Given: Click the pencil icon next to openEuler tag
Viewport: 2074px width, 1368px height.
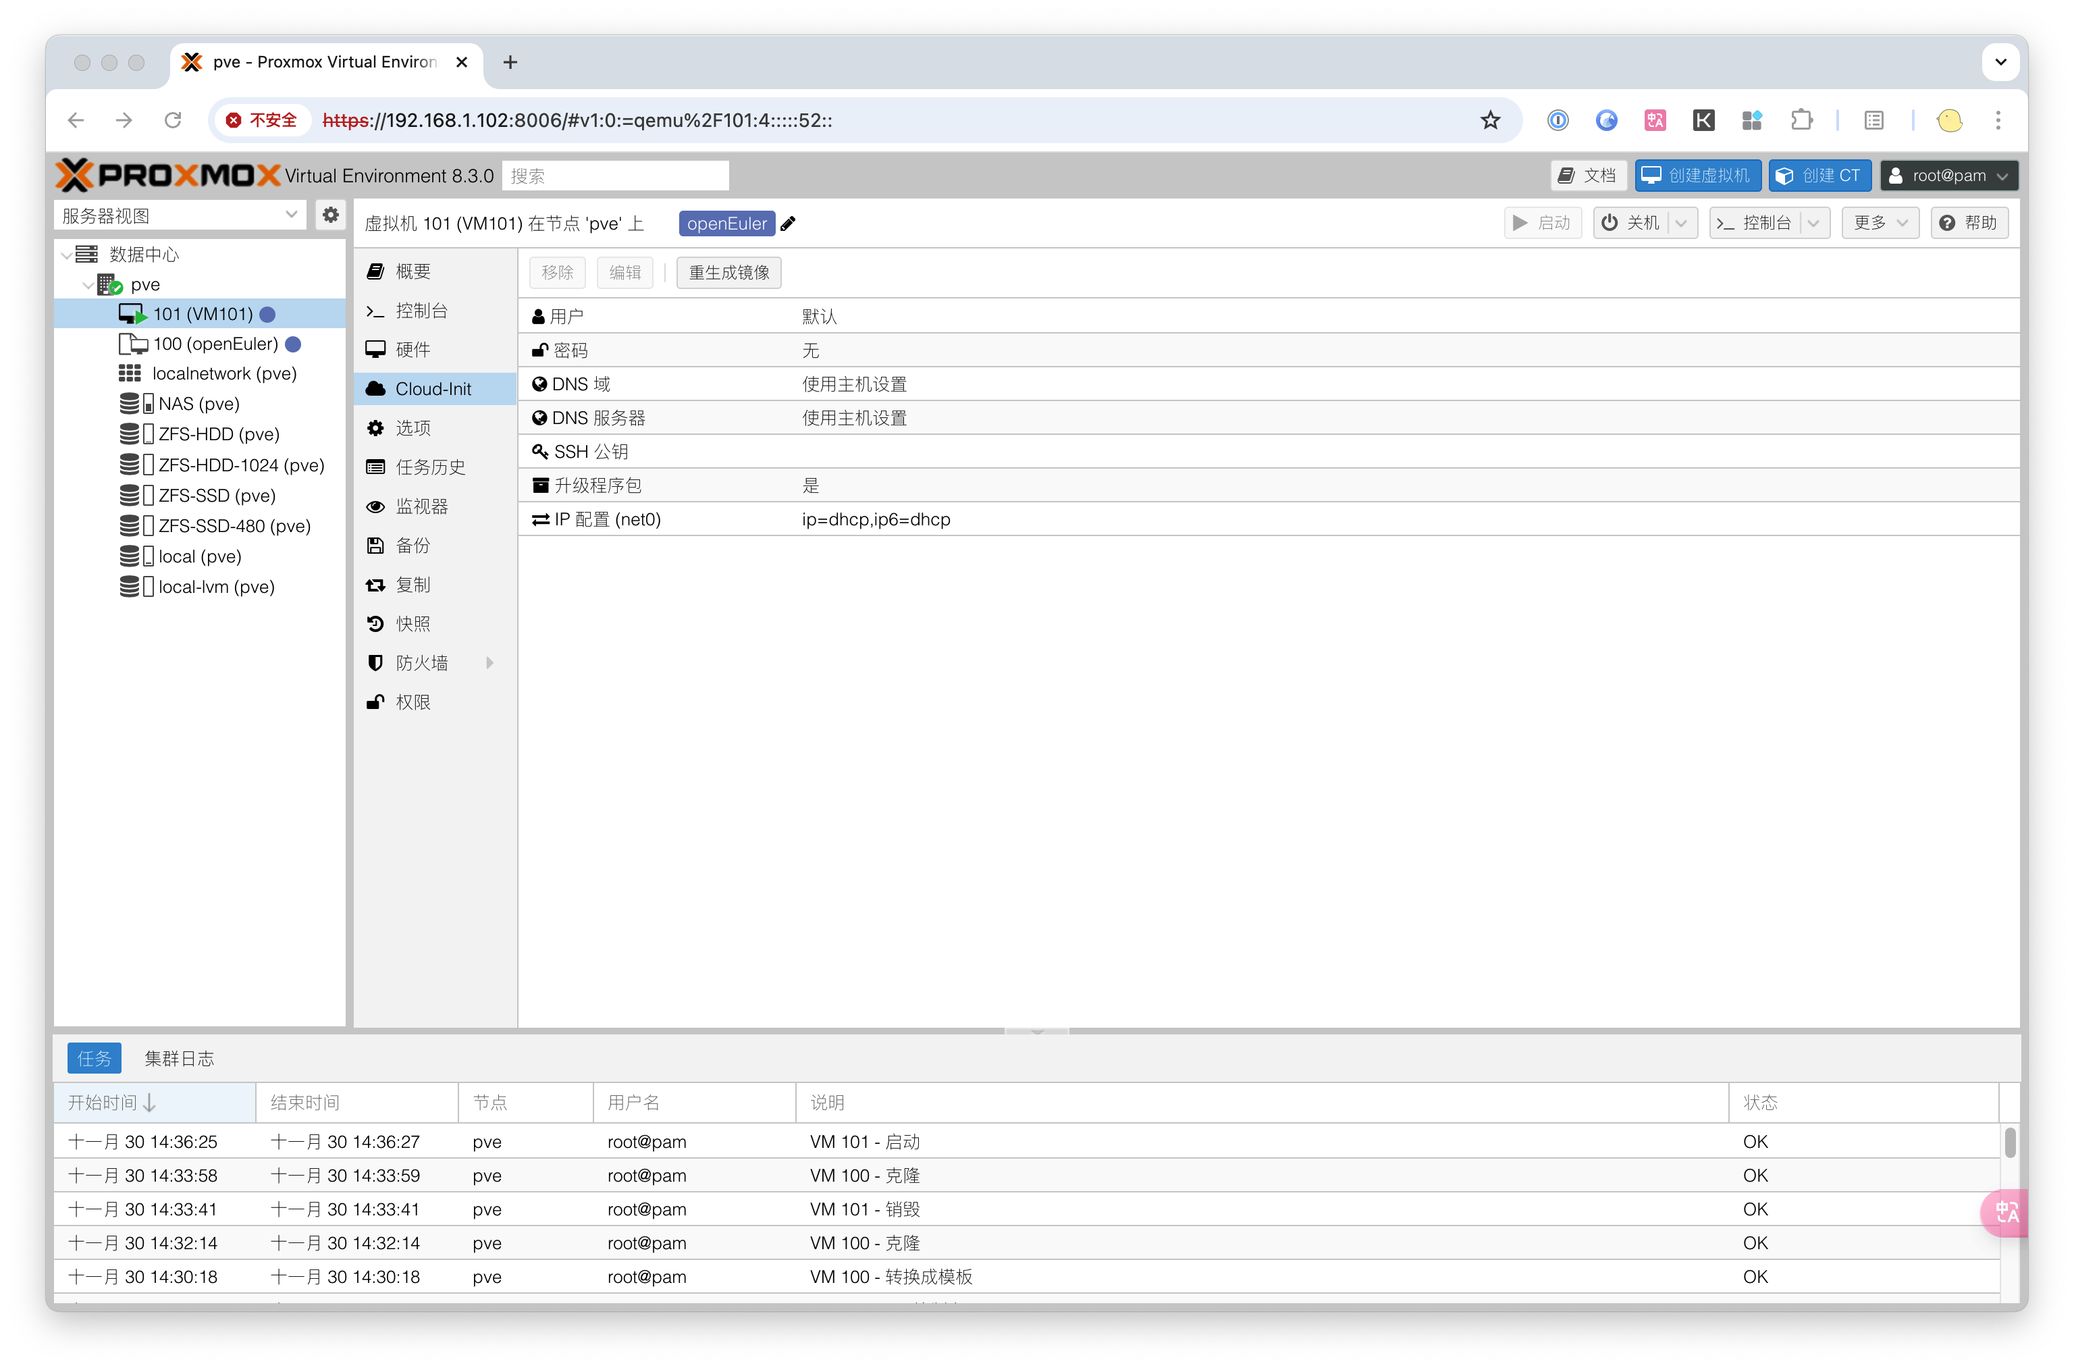Looking at the screenshot, I should tap(789, 223).
